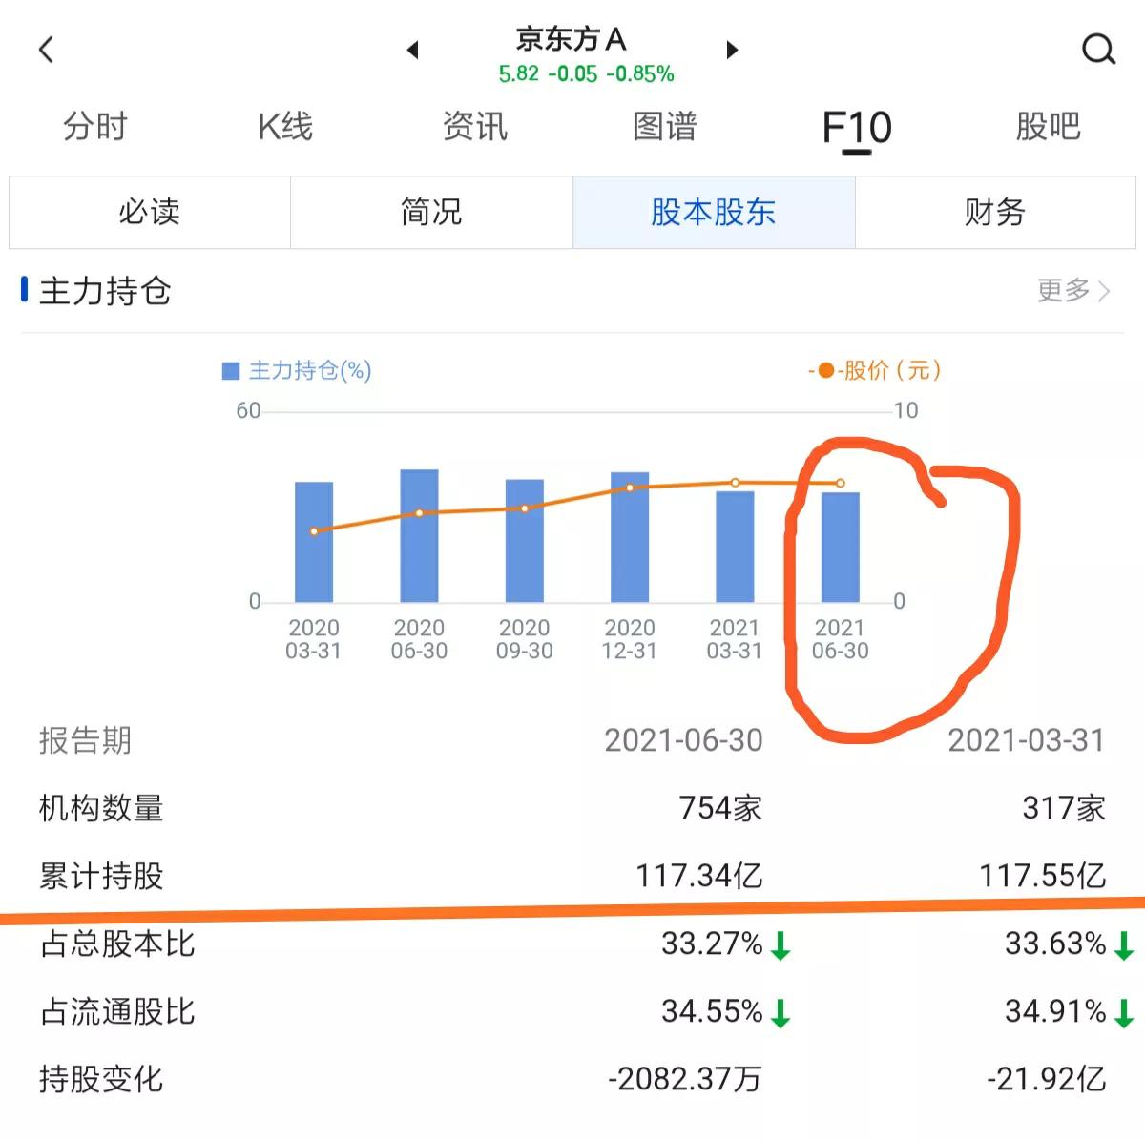Viewport: 1145px width, 1141px height.
Task: Go back using the back arrow
Action: coord(47,50)
